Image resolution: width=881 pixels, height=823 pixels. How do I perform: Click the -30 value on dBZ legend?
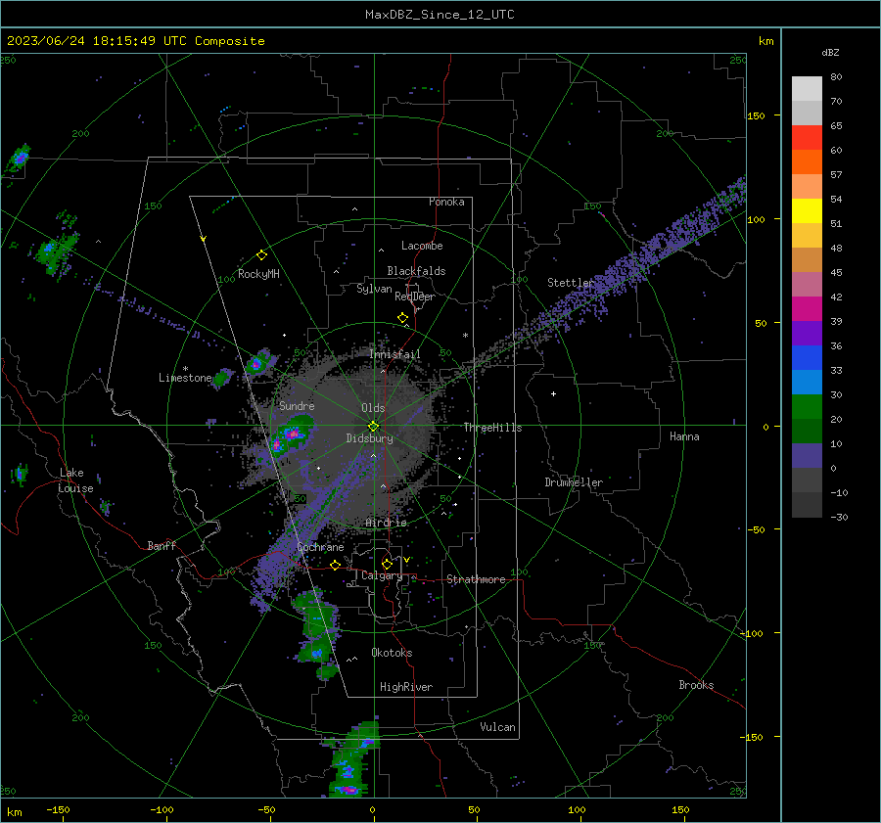[839, 518]
